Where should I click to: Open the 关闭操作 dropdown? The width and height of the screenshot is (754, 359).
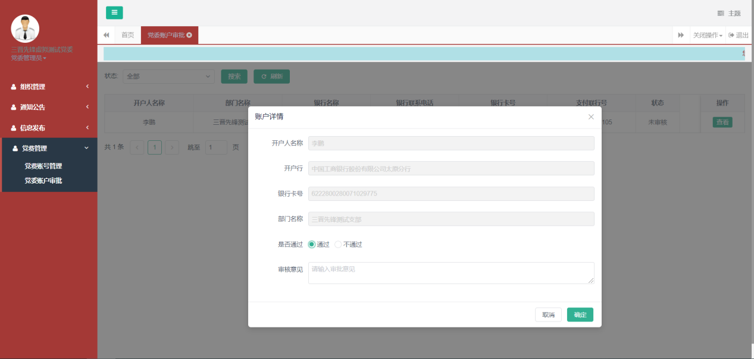click(x=708, y=35)
